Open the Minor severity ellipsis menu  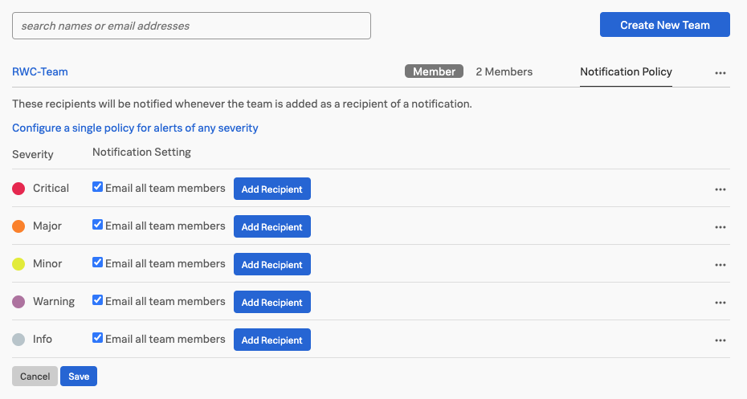click(720, 265)
